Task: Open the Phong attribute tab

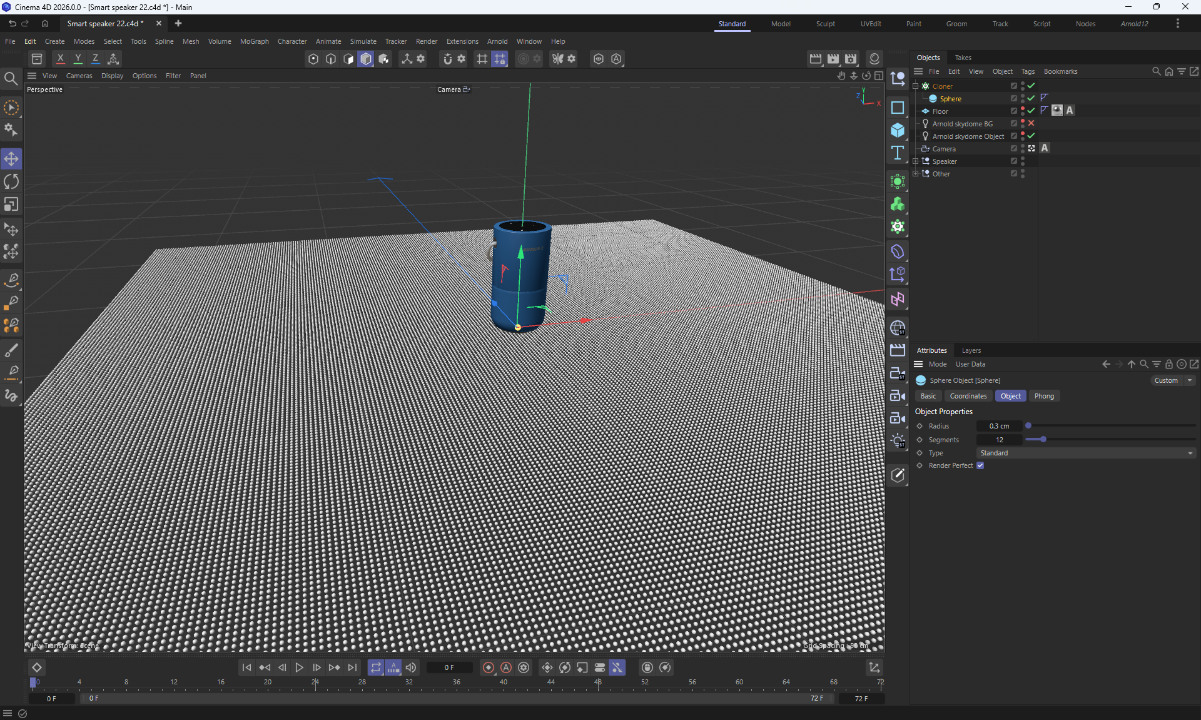Action: coord(1043,397)
